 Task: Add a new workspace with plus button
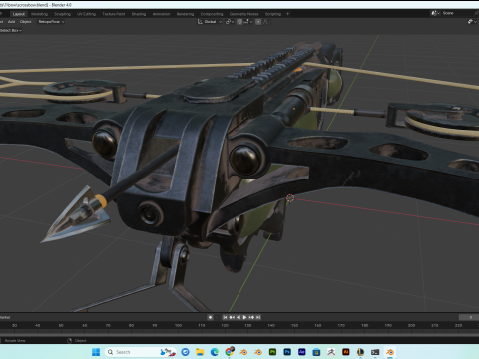(x=288, y=14)
